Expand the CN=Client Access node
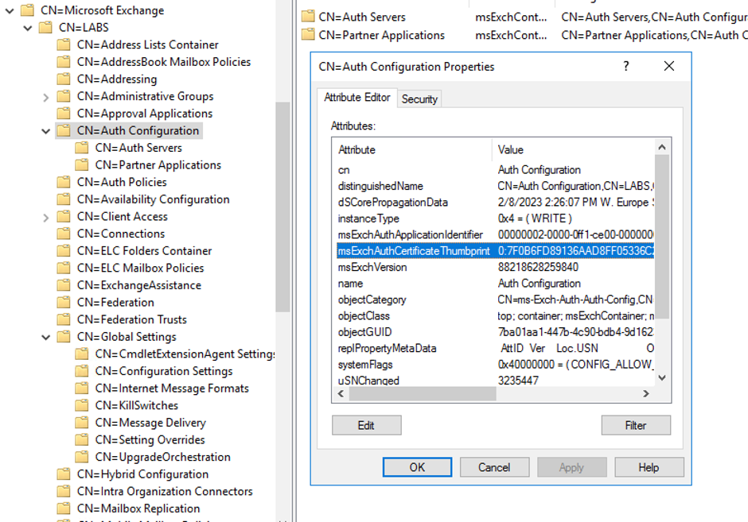 (x=46, y=218)
